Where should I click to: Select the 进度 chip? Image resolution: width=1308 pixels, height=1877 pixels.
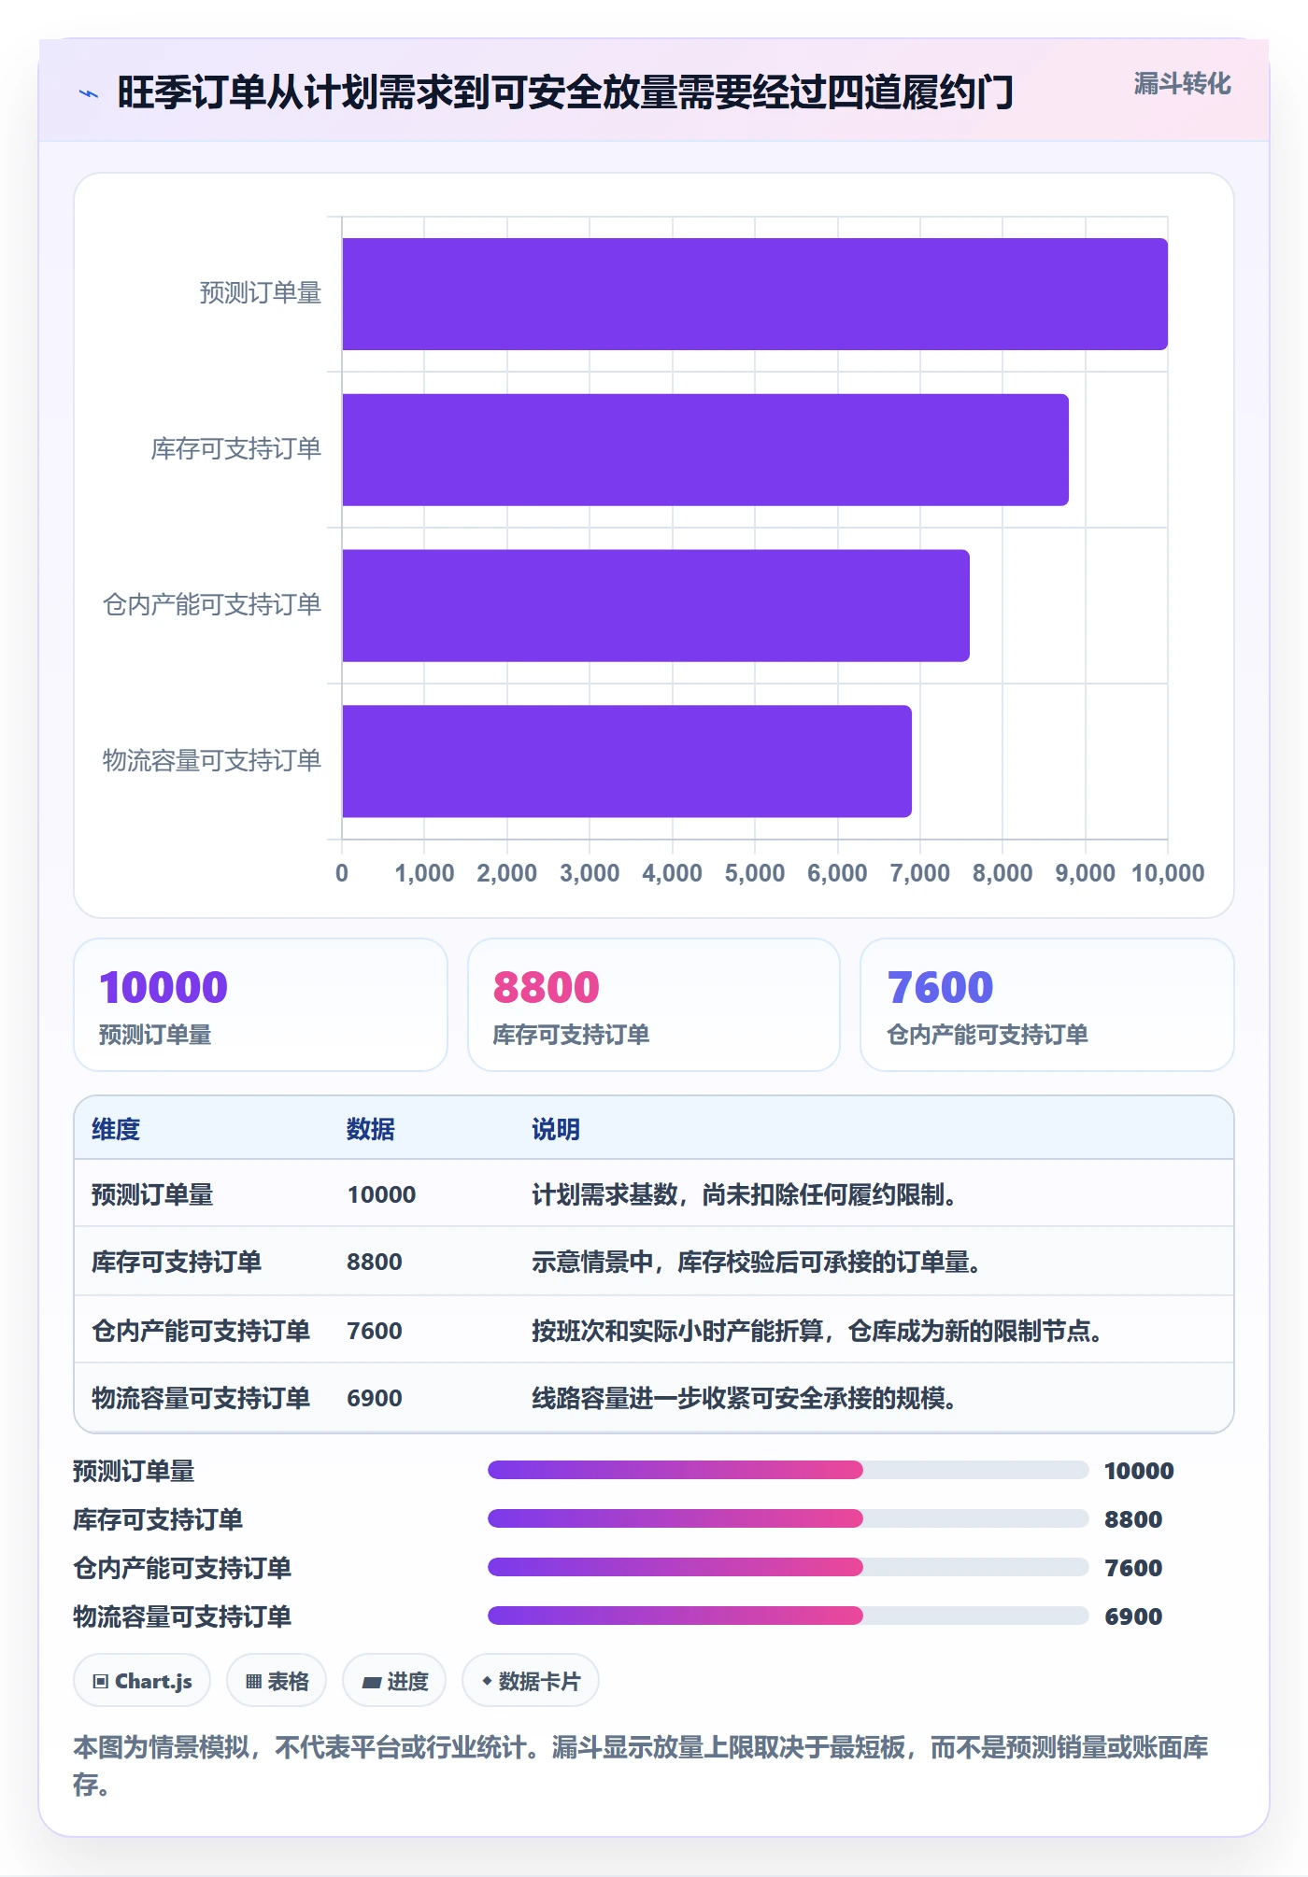[394, 1681]
